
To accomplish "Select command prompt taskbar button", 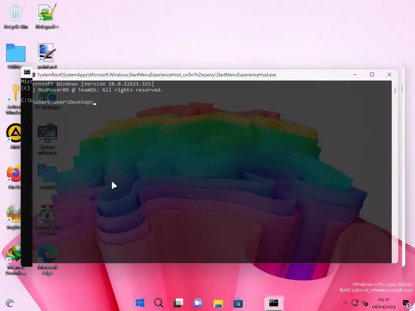I will click(274, 303).
